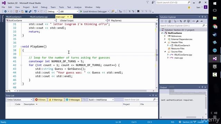Click the New Project toolbar icon
Viewport: 221px width, 124px height.
[x=17, y=11]
